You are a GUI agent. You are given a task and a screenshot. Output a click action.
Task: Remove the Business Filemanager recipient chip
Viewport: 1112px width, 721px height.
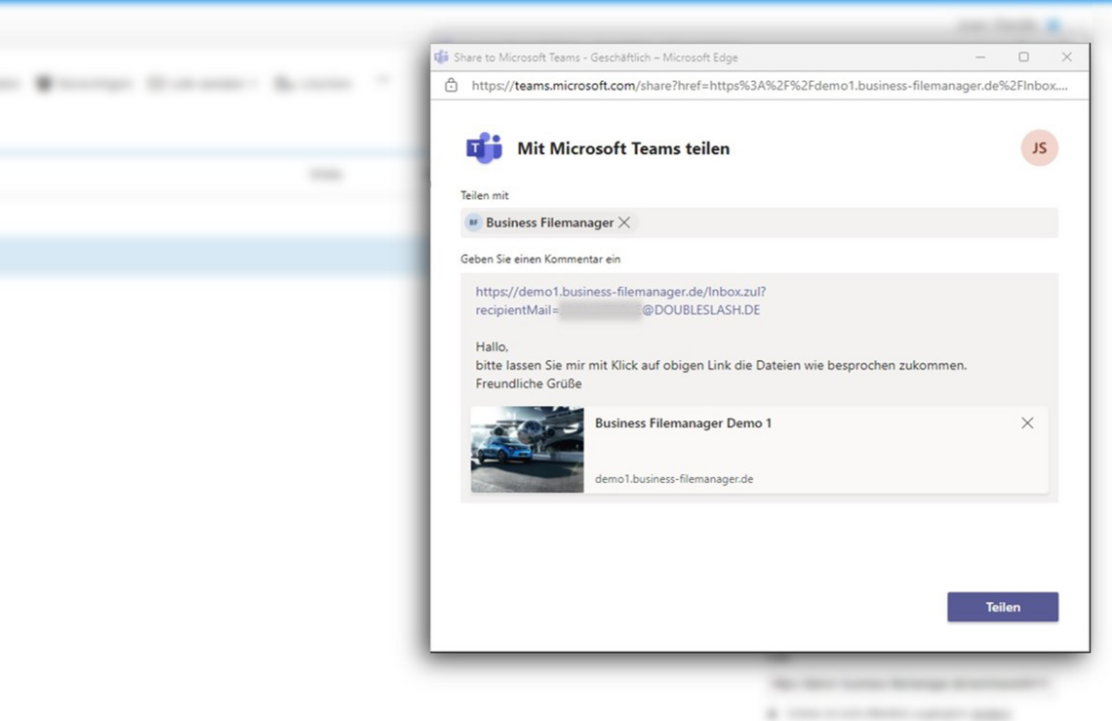tap(624, 222)
